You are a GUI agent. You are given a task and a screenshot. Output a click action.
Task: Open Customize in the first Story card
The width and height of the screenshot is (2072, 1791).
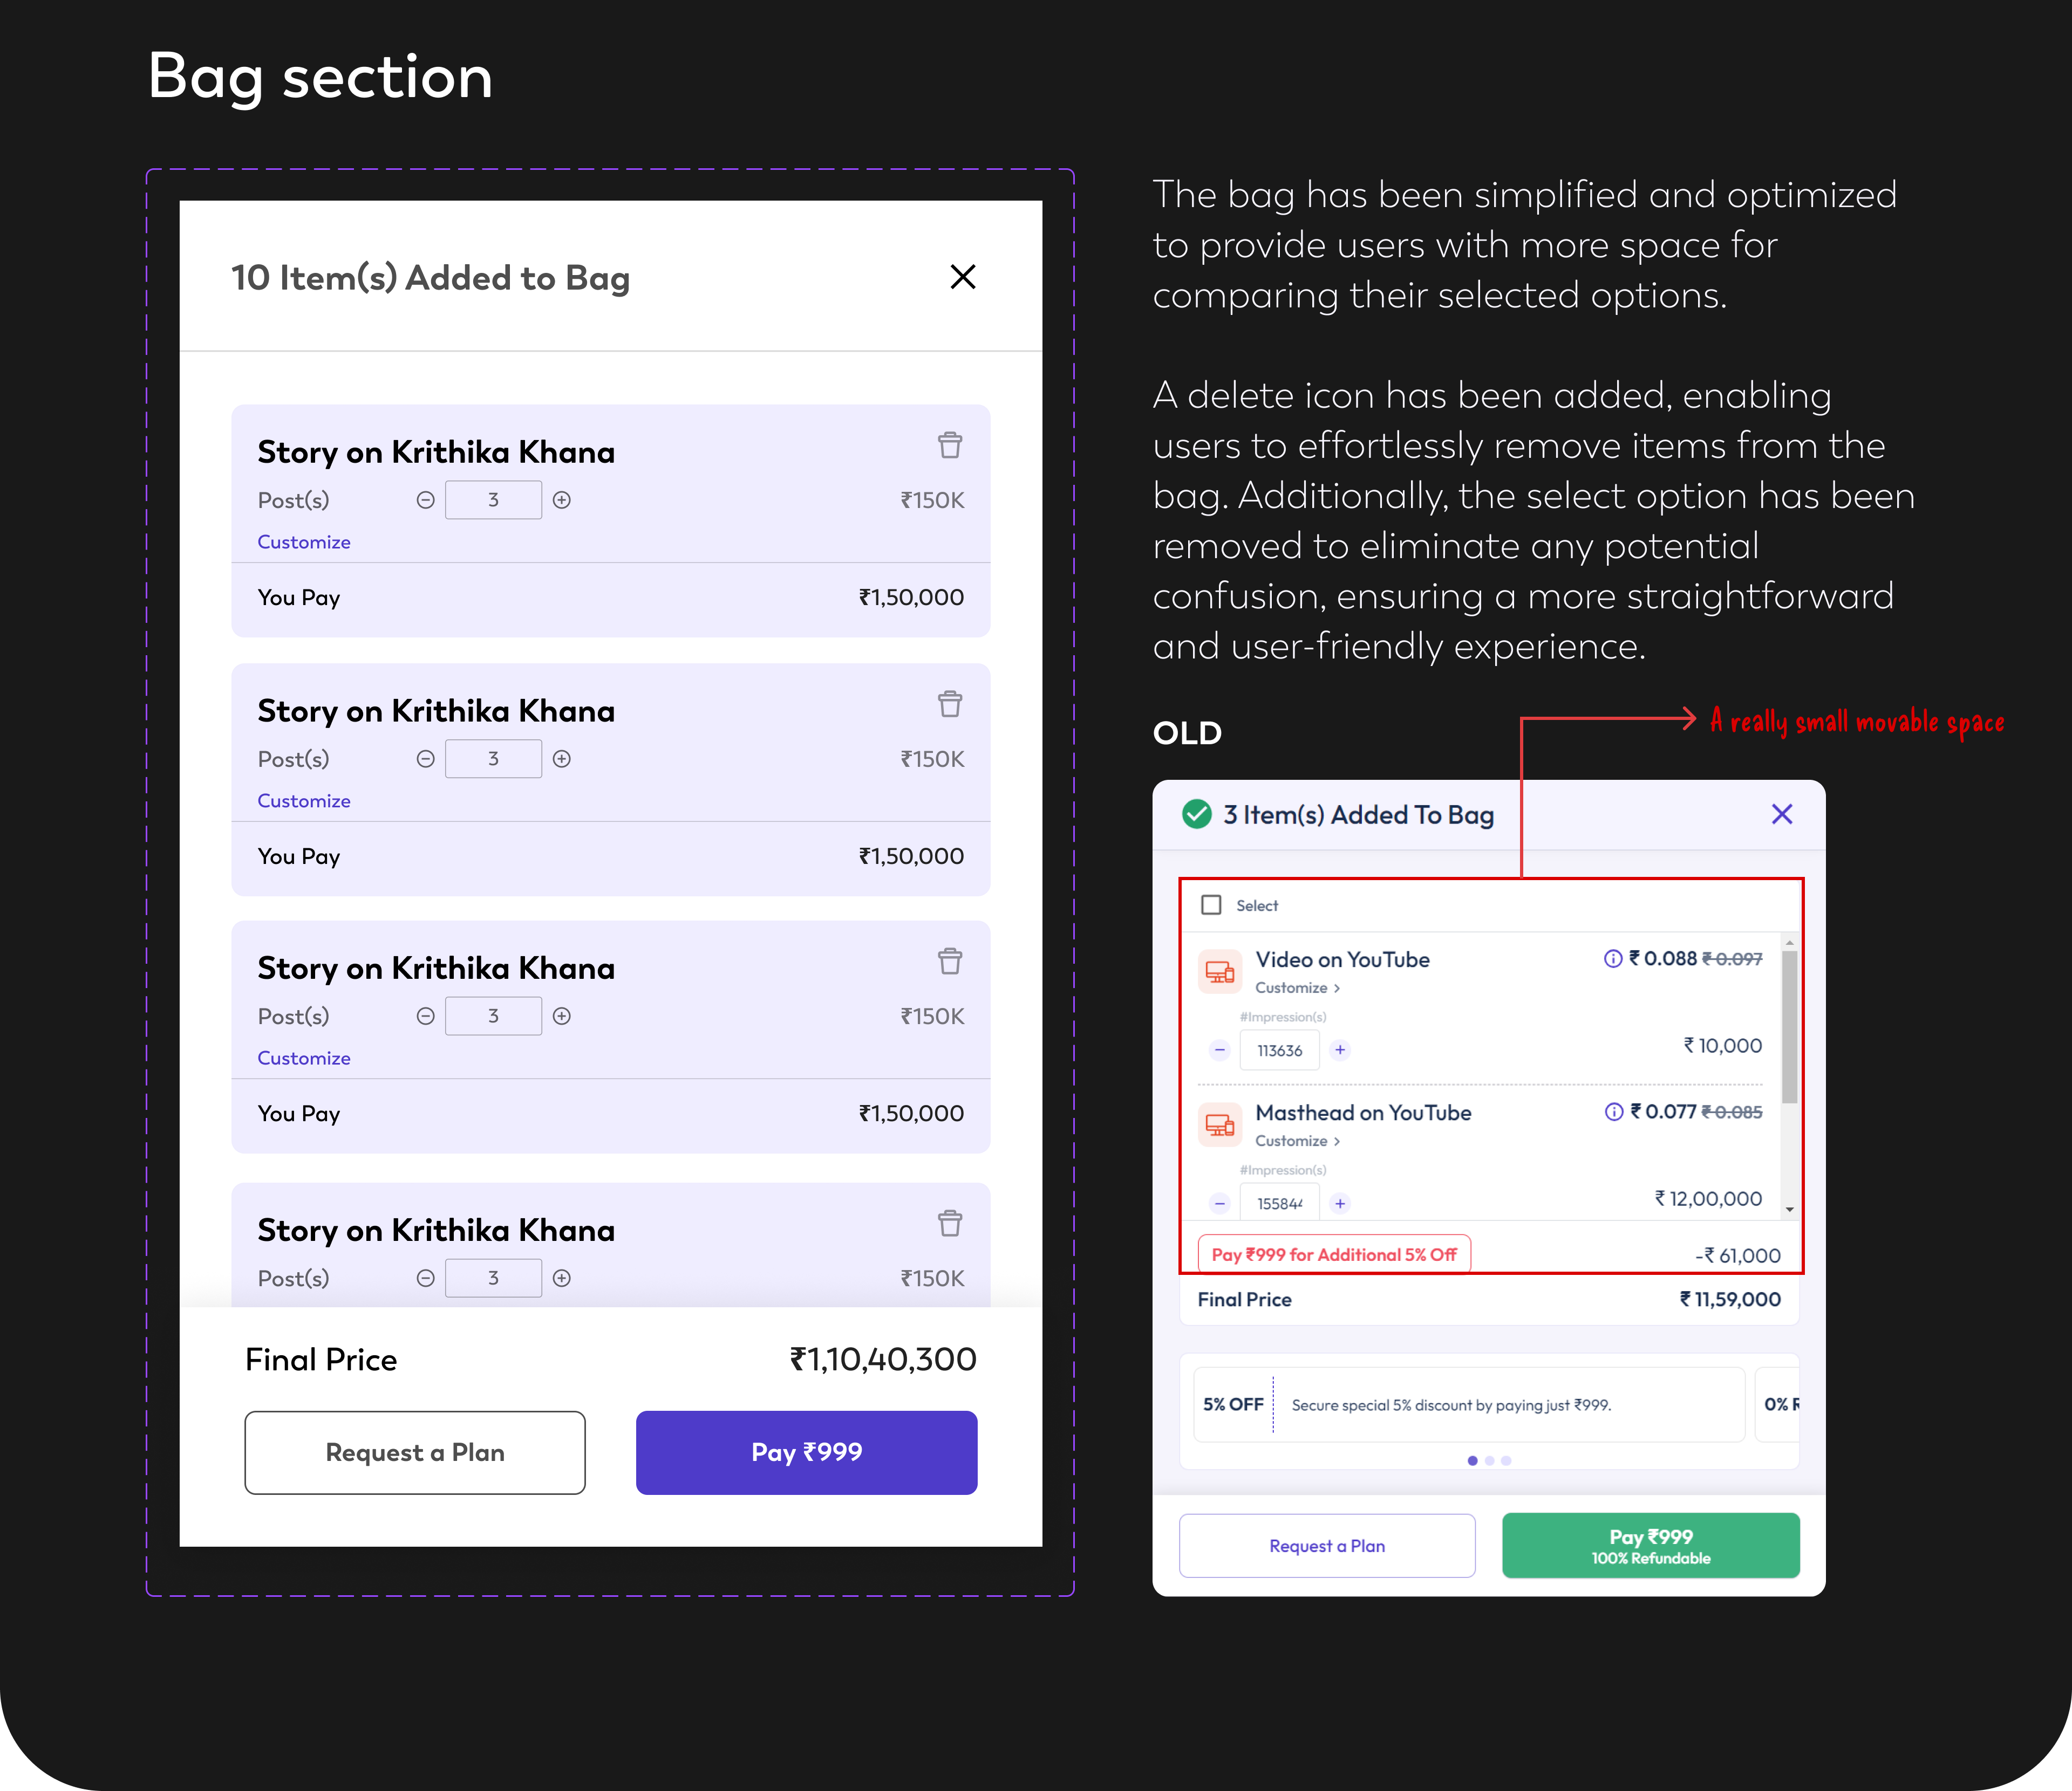(x=304, y=541)
